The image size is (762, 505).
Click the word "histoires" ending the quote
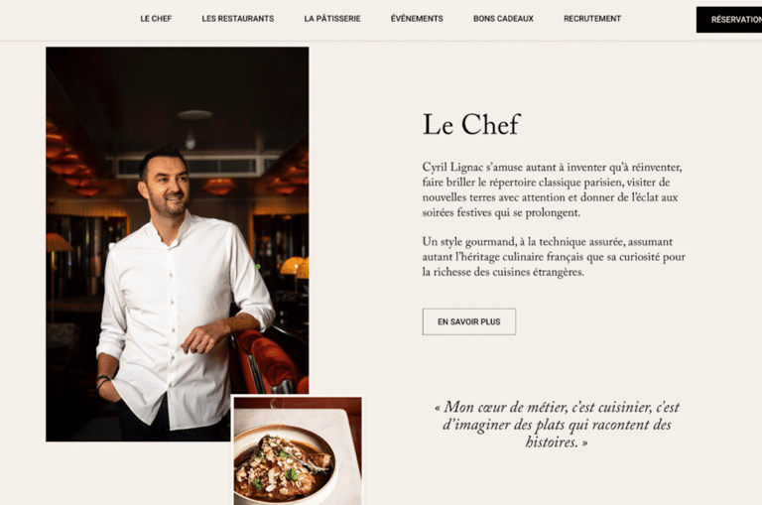click(x=552, y=442)
